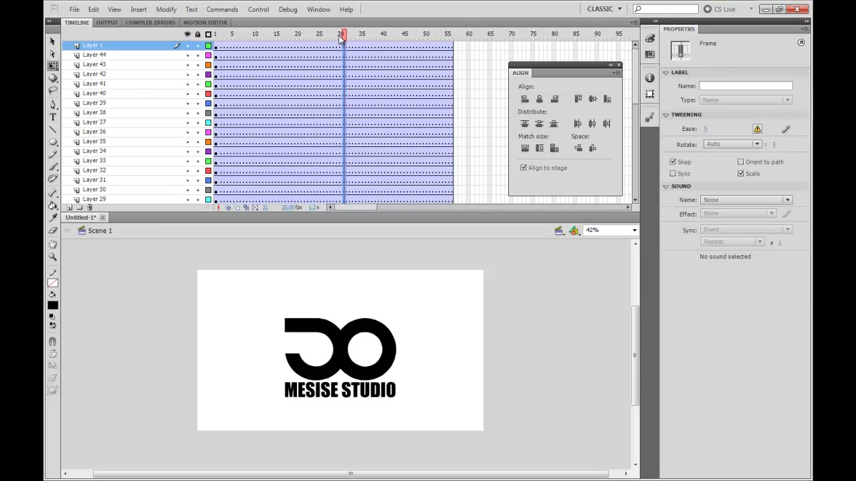Select the Eyedropper tool
Image resolution: width=856 pixels, height=481 pixels.
tap(53, 218)
